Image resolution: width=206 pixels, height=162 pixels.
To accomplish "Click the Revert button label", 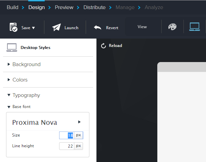I will (x=112, y=28).
